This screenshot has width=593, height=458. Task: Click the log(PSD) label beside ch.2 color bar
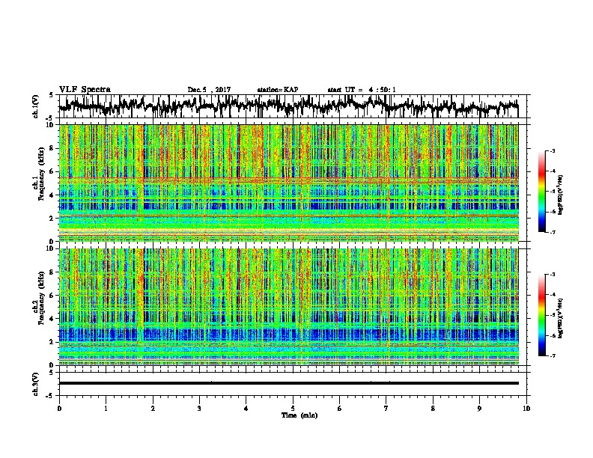tap(561, 318)
